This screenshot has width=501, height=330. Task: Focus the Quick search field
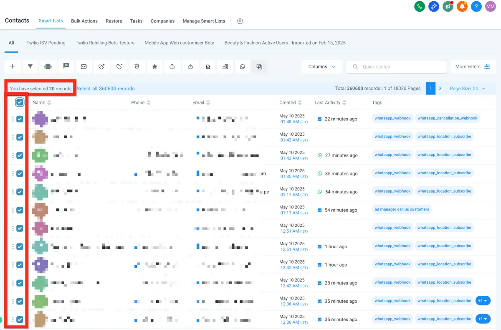click(x=396, y=66)
